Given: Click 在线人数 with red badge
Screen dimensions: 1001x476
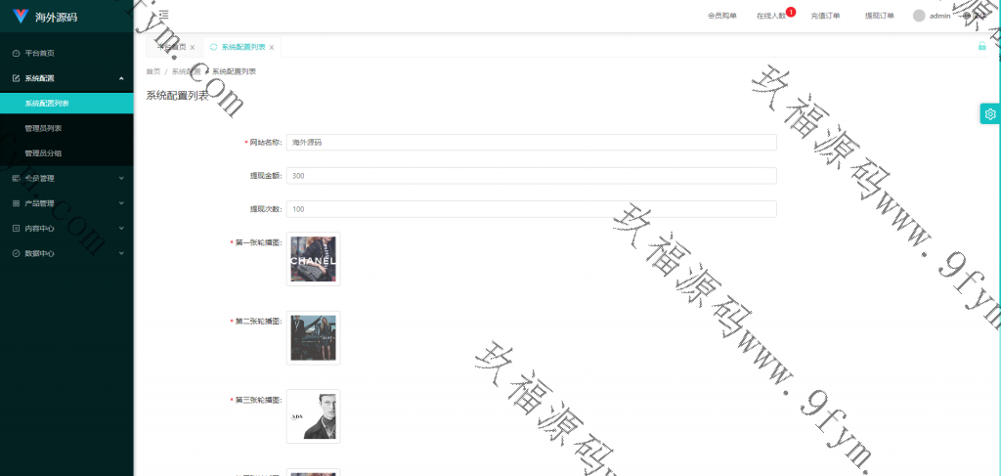Looking at the screenshot, I should [x=771, y=16].
